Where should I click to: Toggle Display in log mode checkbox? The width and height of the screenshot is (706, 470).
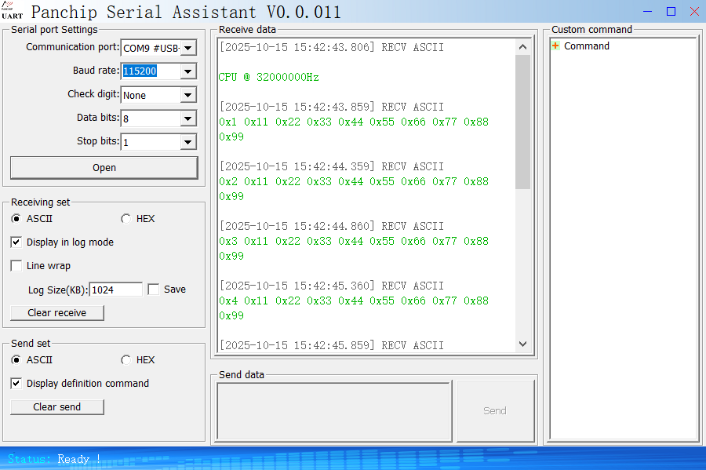(x=16, y=242)
